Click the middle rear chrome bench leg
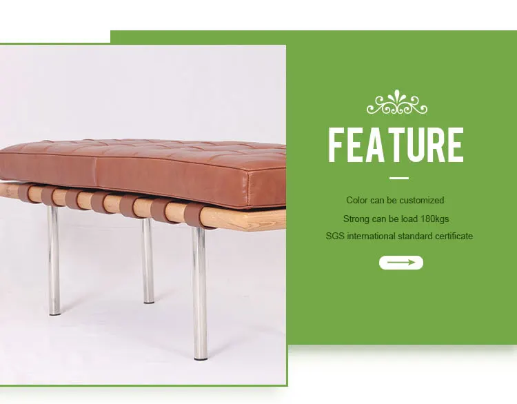This screenshot has width=517, height=404. pos(148,261)
